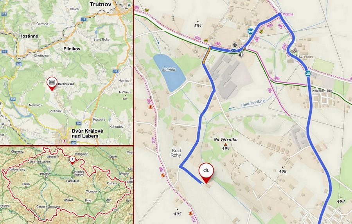Click the road 37 shield marker
The image size is (352, 224).
(116, 71)
